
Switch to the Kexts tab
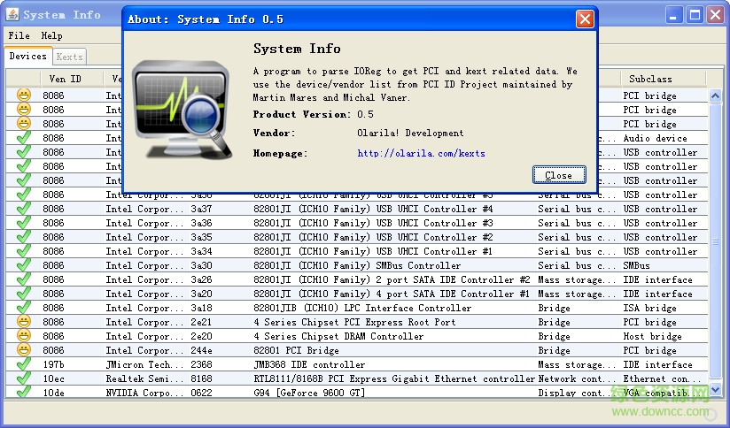coord(69,57)
